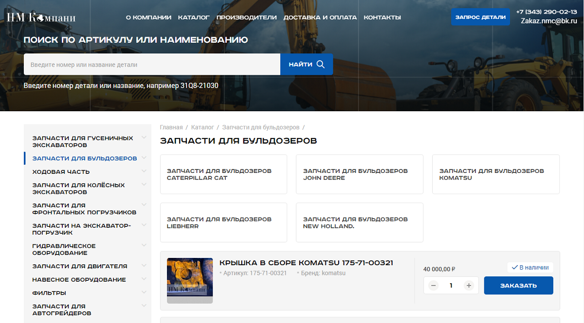
Task: Click the part number search input field
Action: pos(152,64)
